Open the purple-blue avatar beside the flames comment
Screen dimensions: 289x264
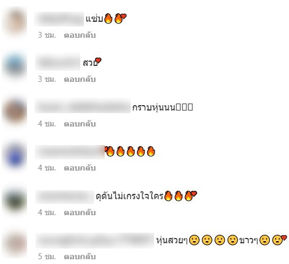click(15, 156)
